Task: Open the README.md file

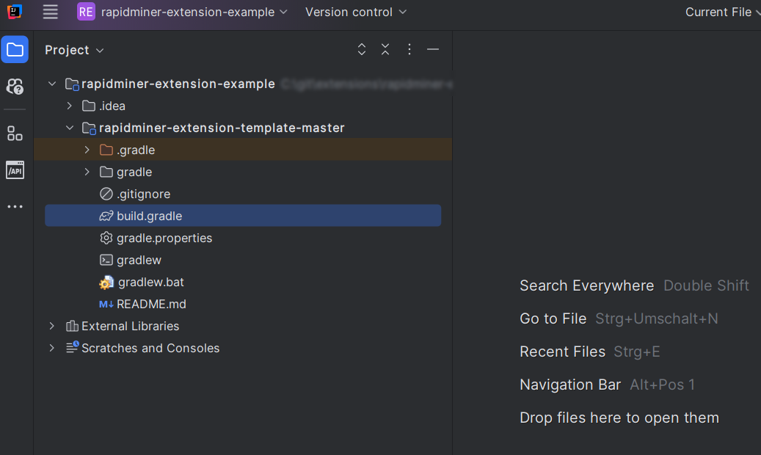Action: click(x=152, y=303)
